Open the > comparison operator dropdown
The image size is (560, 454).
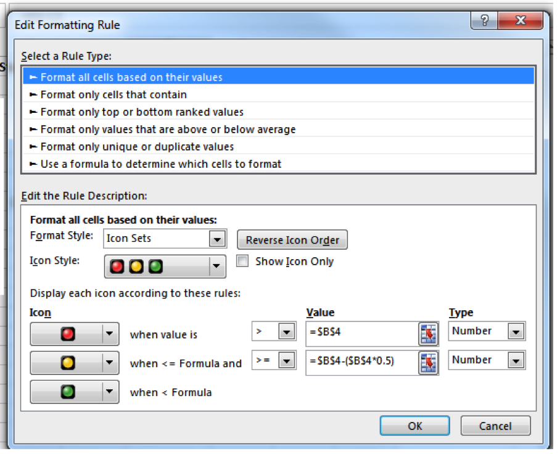pos(286,332)
